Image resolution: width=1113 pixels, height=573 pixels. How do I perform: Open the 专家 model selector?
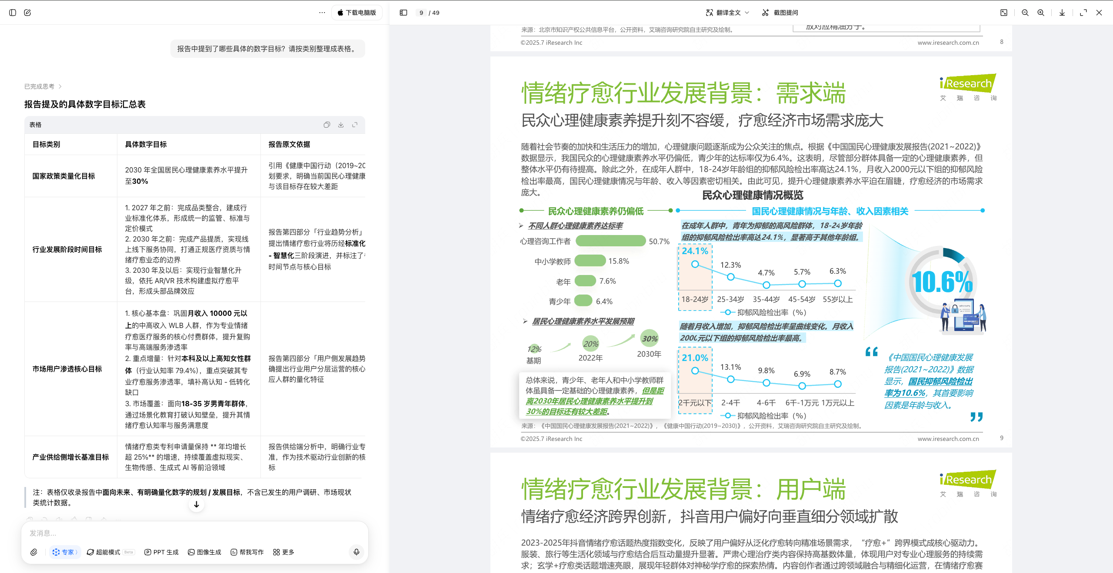65,552
